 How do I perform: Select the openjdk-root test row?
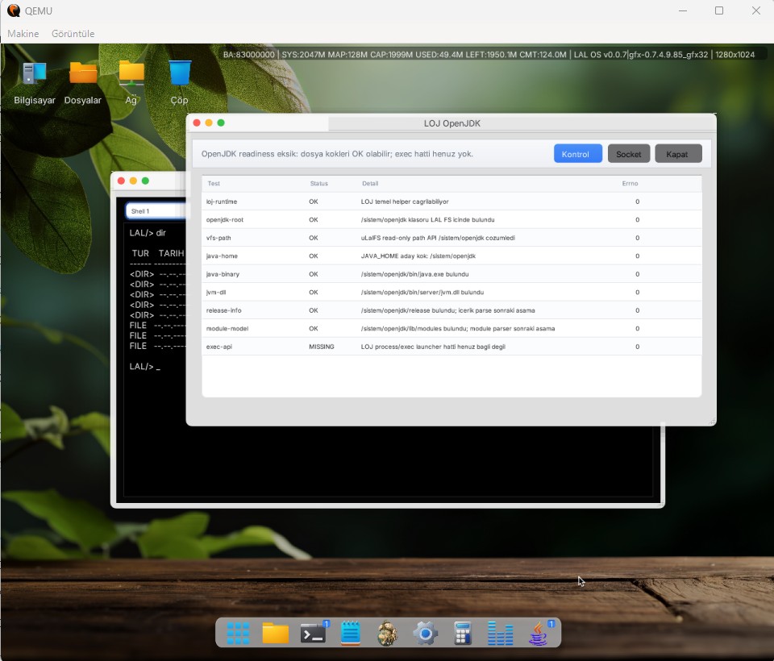click(x=451, y=220)
